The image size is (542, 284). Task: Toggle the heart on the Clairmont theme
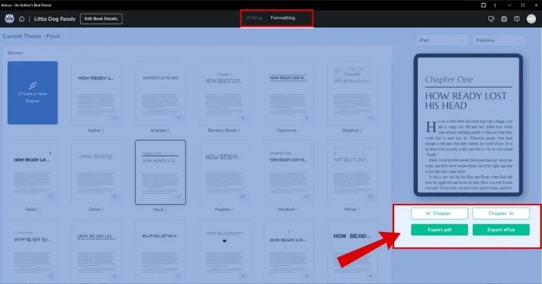[x=306, y=118]
